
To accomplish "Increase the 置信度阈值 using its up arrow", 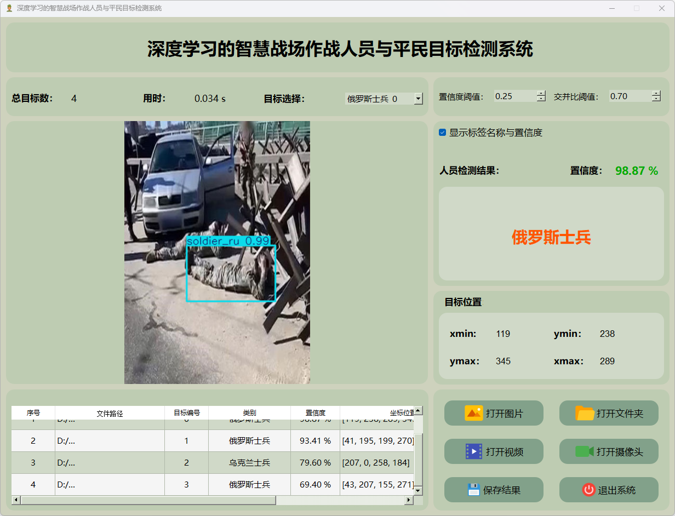I will [541, 93].
